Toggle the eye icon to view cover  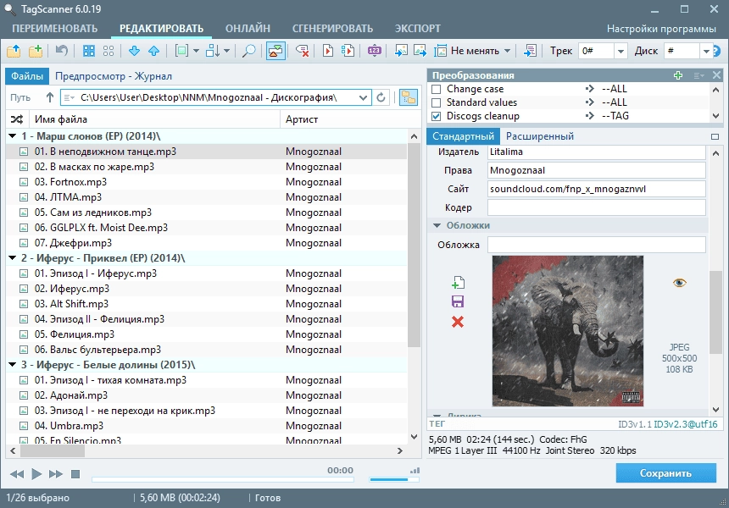(679, 282)
